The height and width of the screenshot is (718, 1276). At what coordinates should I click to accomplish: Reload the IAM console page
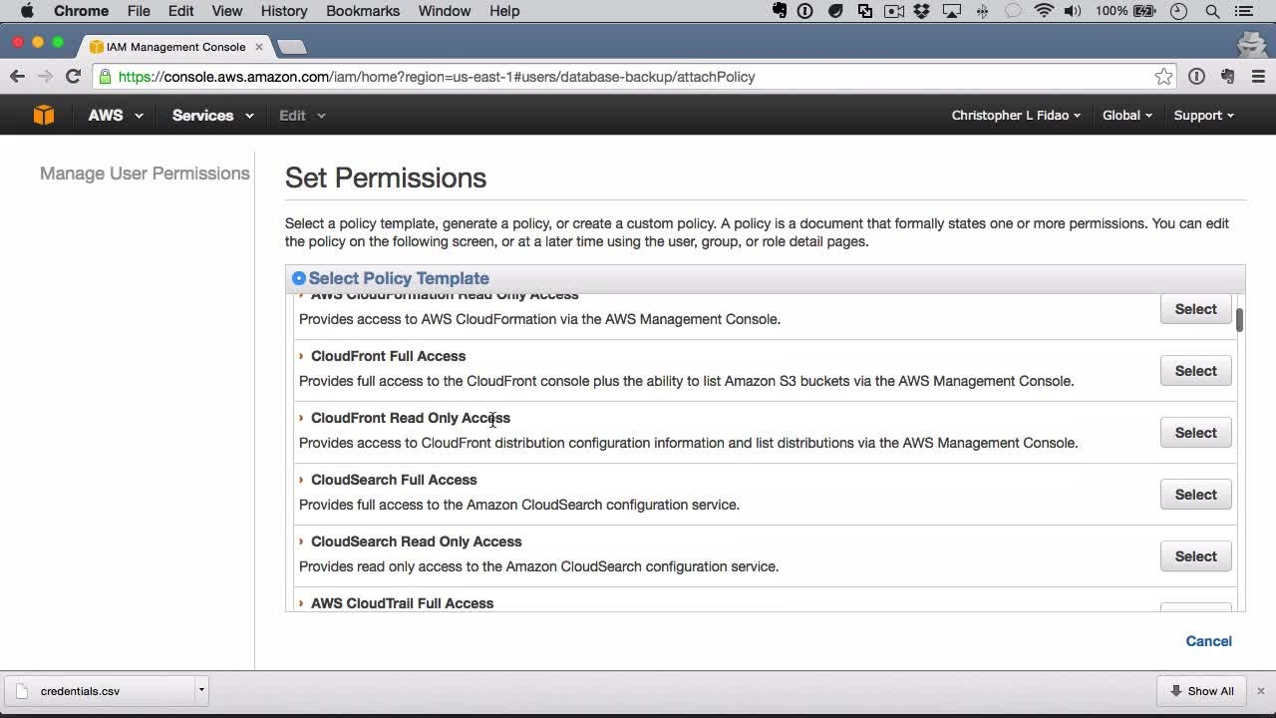(x=73, y=77)
